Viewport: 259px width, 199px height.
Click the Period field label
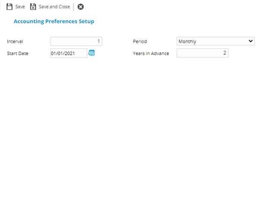tap(140, 41)
